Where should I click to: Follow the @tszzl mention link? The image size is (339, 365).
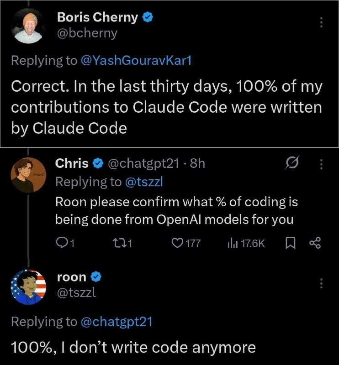pyautogui.click(x=144, y=182)
